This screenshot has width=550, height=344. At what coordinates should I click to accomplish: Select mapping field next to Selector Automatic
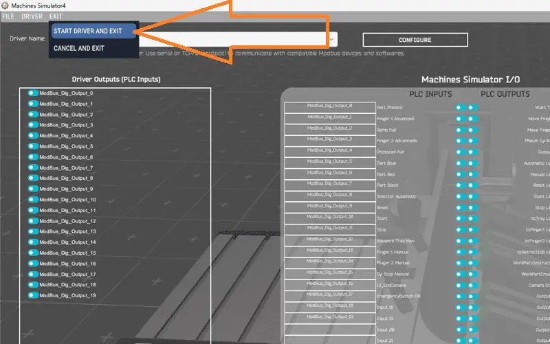(x=330, y=196)
